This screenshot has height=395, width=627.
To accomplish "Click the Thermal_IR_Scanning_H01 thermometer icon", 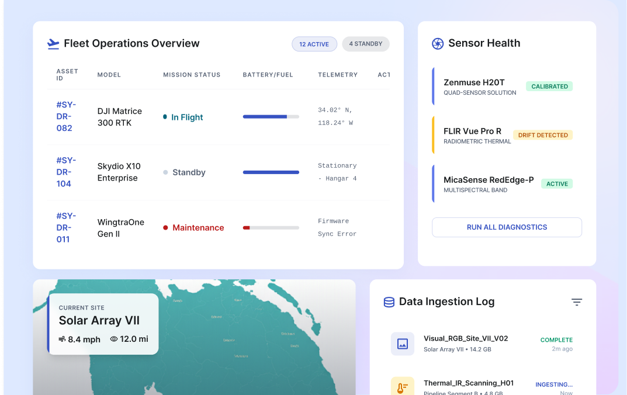I will (402, 387).
